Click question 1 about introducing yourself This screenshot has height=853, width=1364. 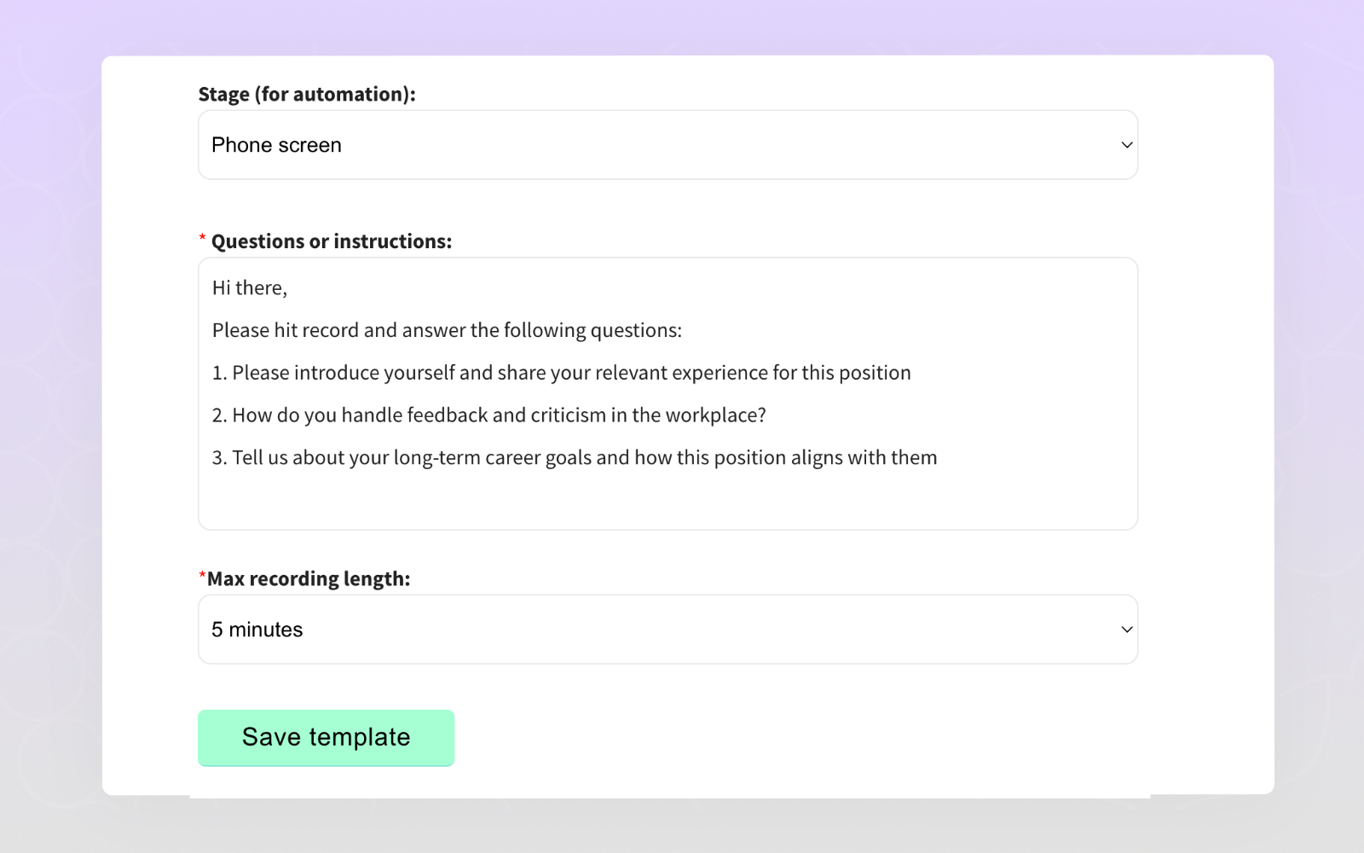(x=561, y=372)
